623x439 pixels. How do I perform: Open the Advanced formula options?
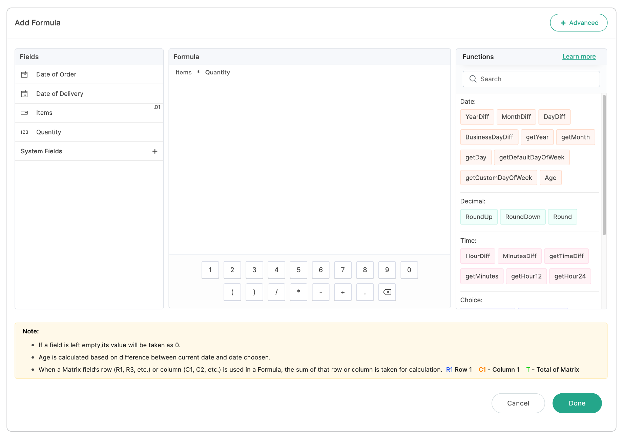coord(578,23)
